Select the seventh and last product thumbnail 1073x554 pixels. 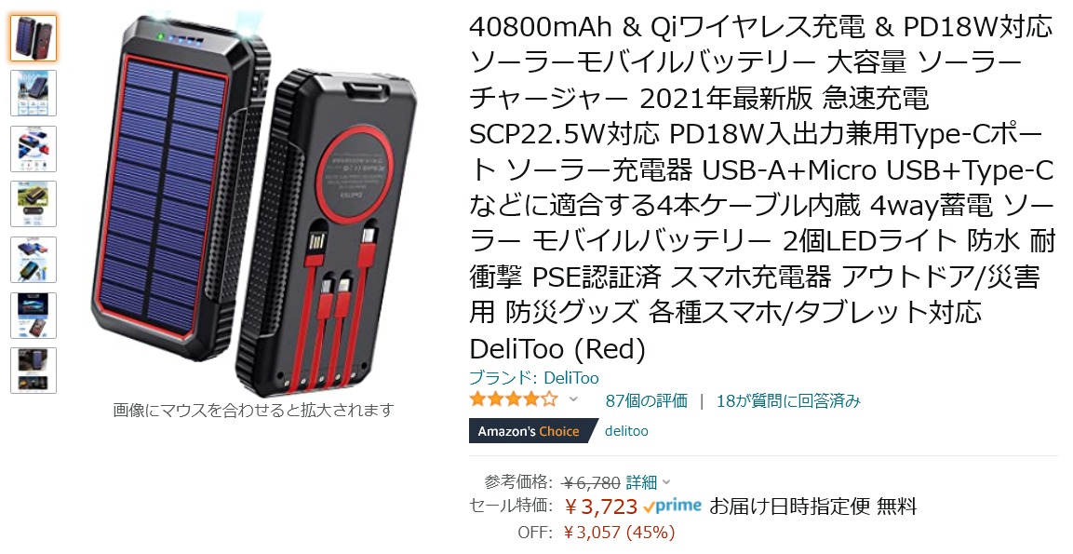(34, 371)
